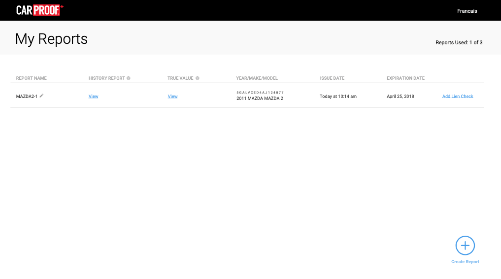The image size is (501, 279).
Task: Click the Create Report plus icon
Action: tap(465, 246)
